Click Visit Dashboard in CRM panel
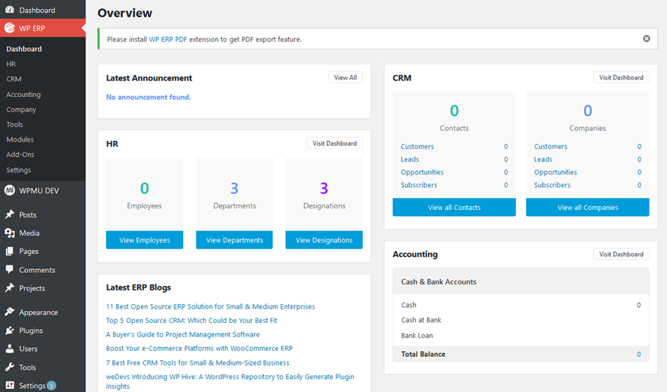The image size is (667, 392). pos(622,77)
